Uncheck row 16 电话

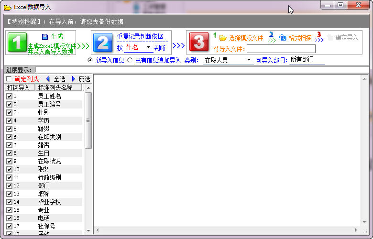tap(9, 218)
